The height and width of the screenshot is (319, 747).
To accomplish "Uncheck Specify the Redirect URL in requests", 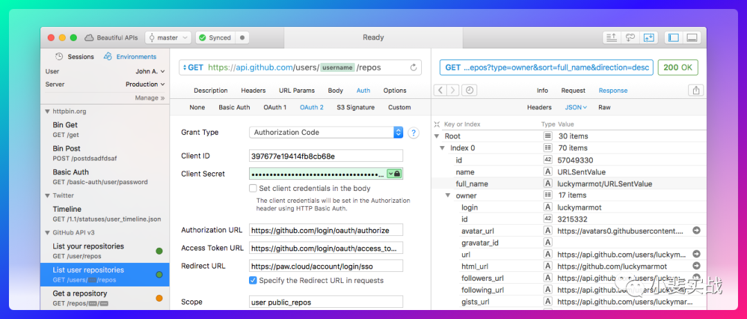I will [x=253, y=280].
